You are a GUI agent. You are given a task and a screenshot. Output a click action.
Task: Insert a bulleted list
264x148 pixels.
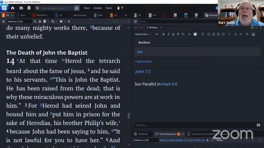[209, 34]
